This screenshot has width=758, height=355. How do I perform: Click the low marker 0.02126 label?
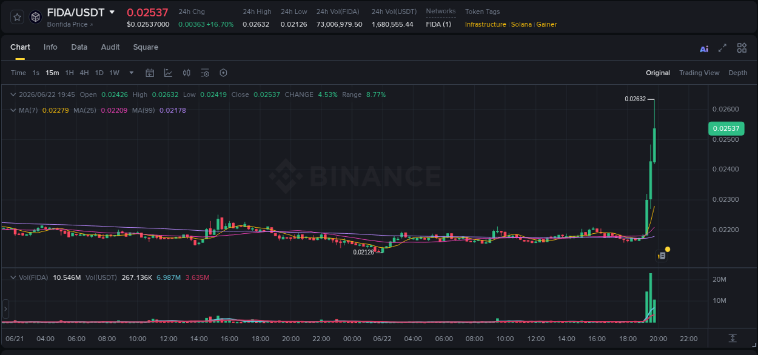coord(364,252)
